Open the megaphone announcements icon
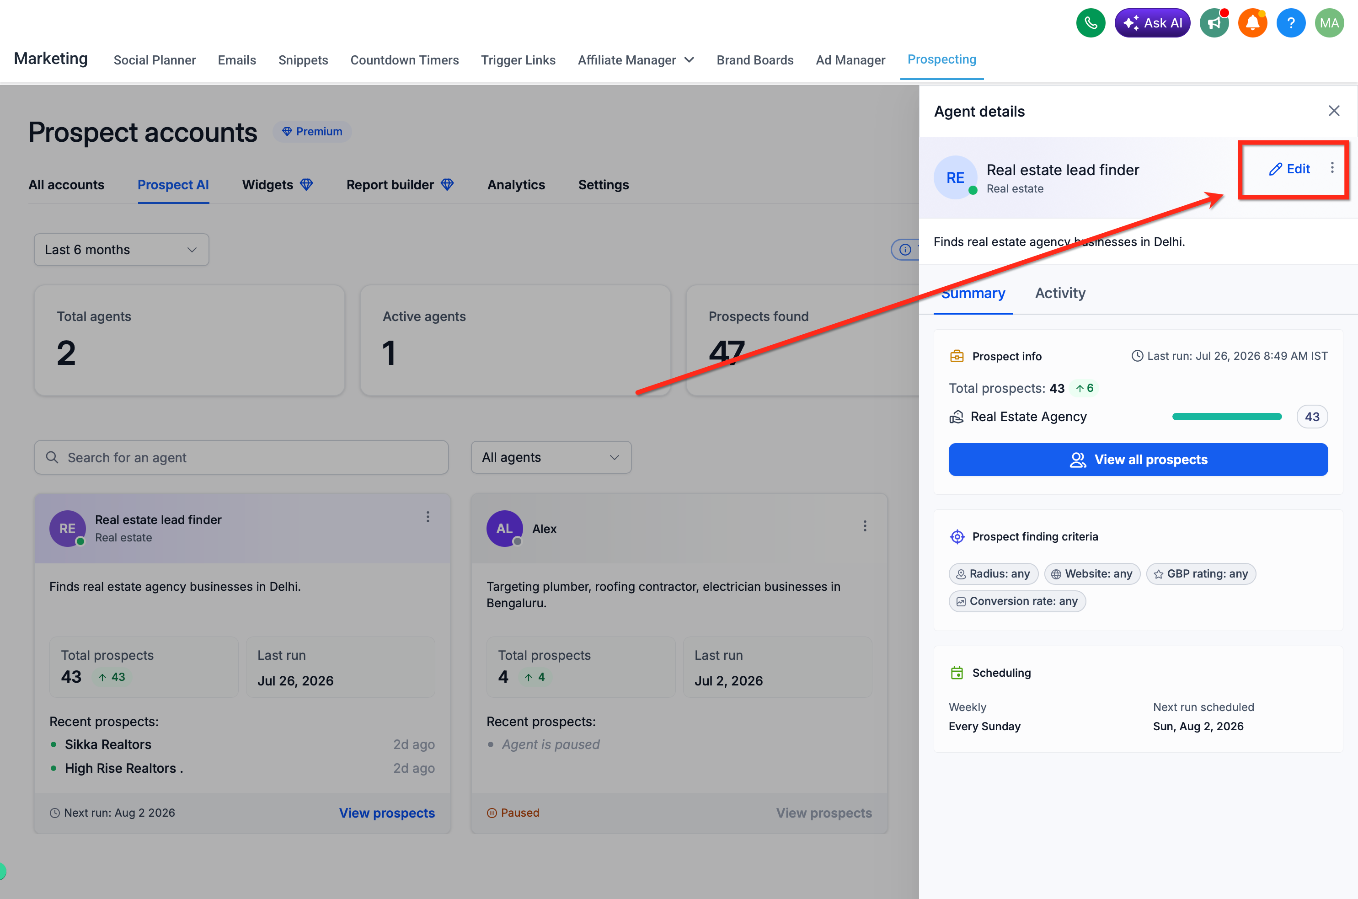 1214,23
